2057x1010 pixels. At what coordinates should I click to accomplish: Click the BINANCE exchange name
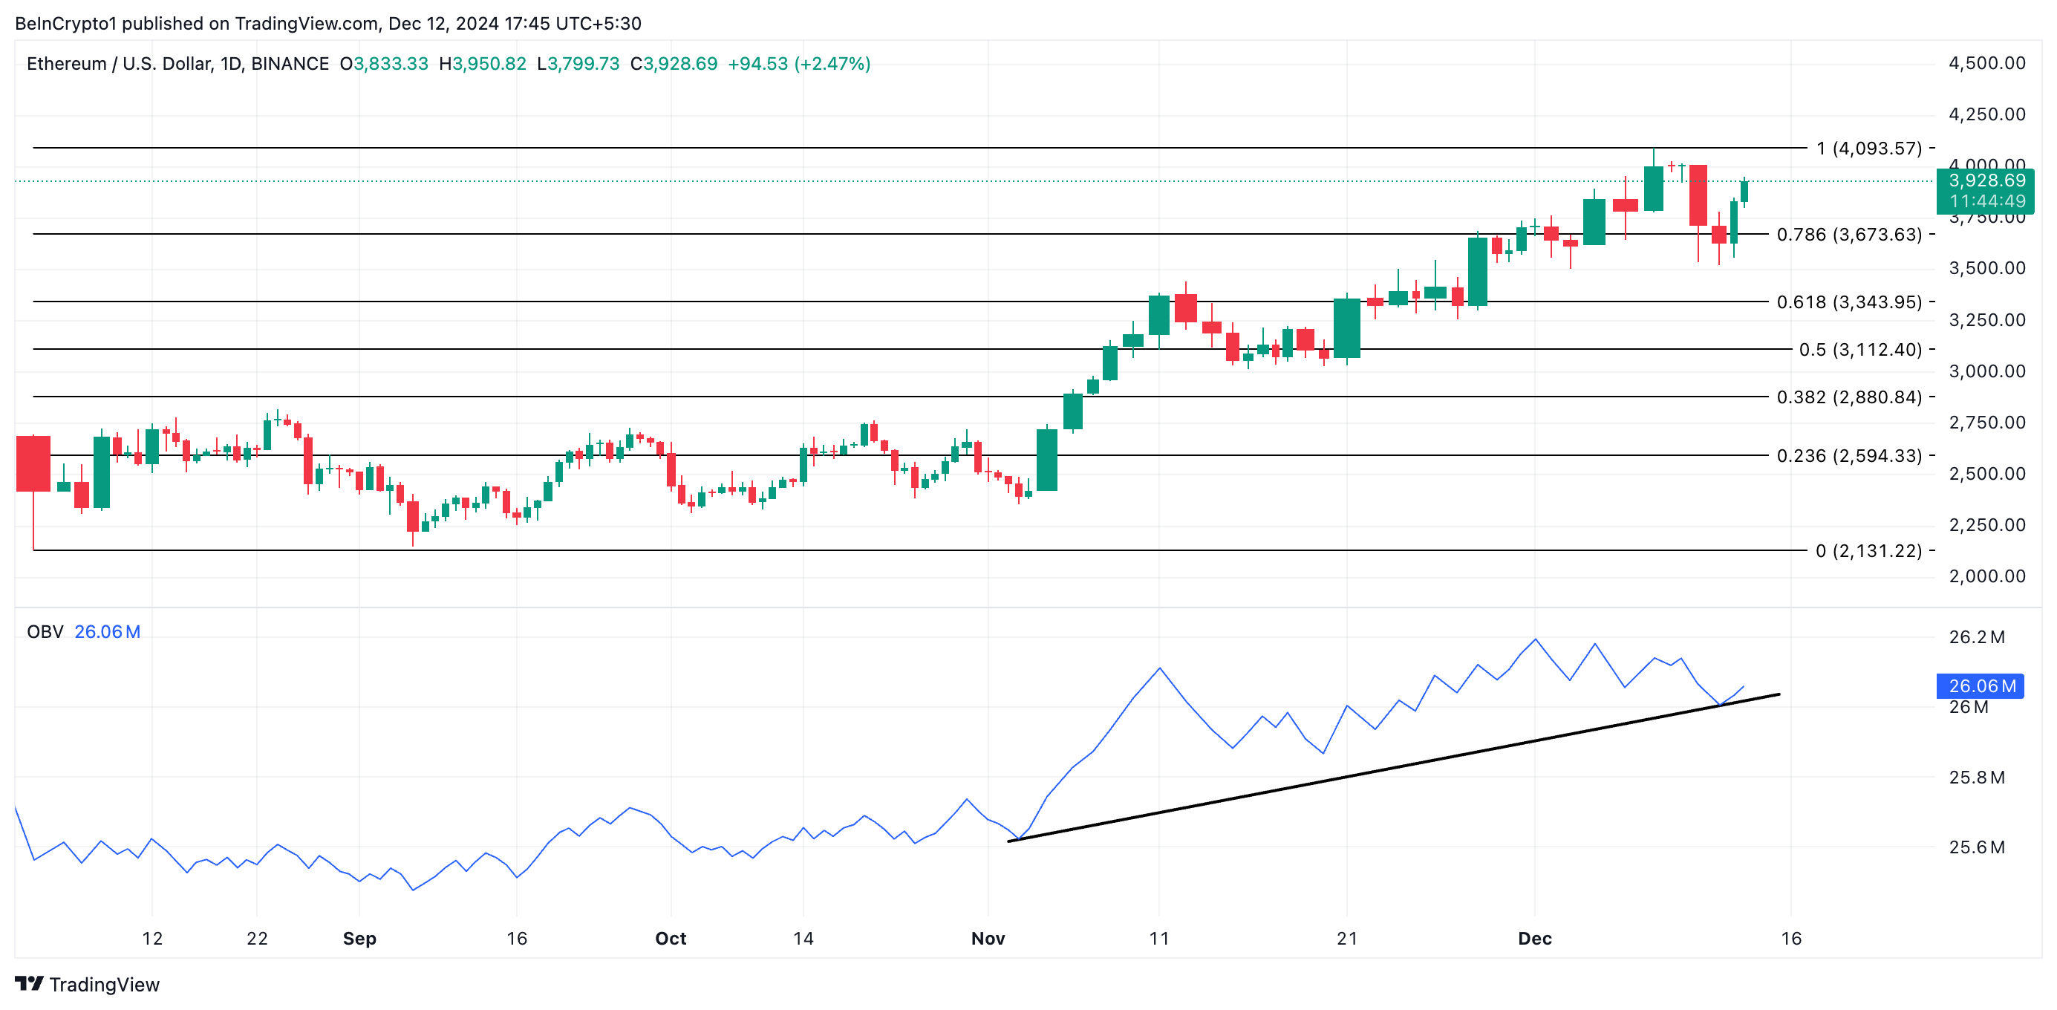293,63
